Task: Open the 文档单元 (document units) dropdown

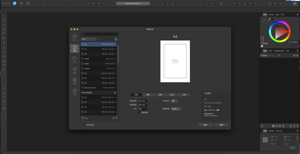Action: tap(174, 101)
